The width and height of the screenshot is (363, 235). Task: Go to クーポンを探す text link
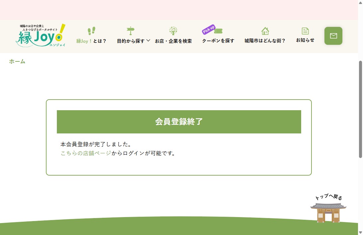[x=218, y=41]
